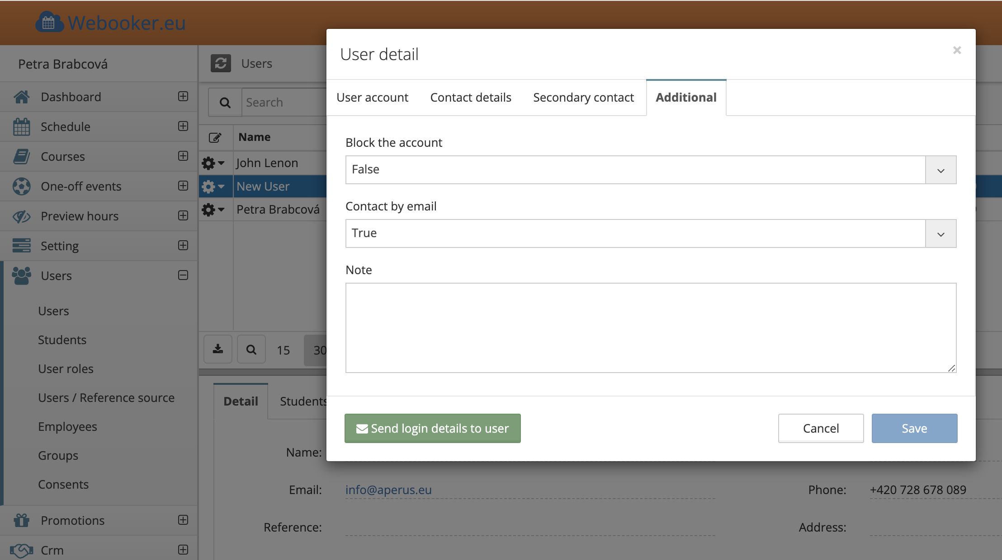Open User roles in sidebar
Image resolution: width=1002 pixels, height=560 pixels.
point(66,369)
